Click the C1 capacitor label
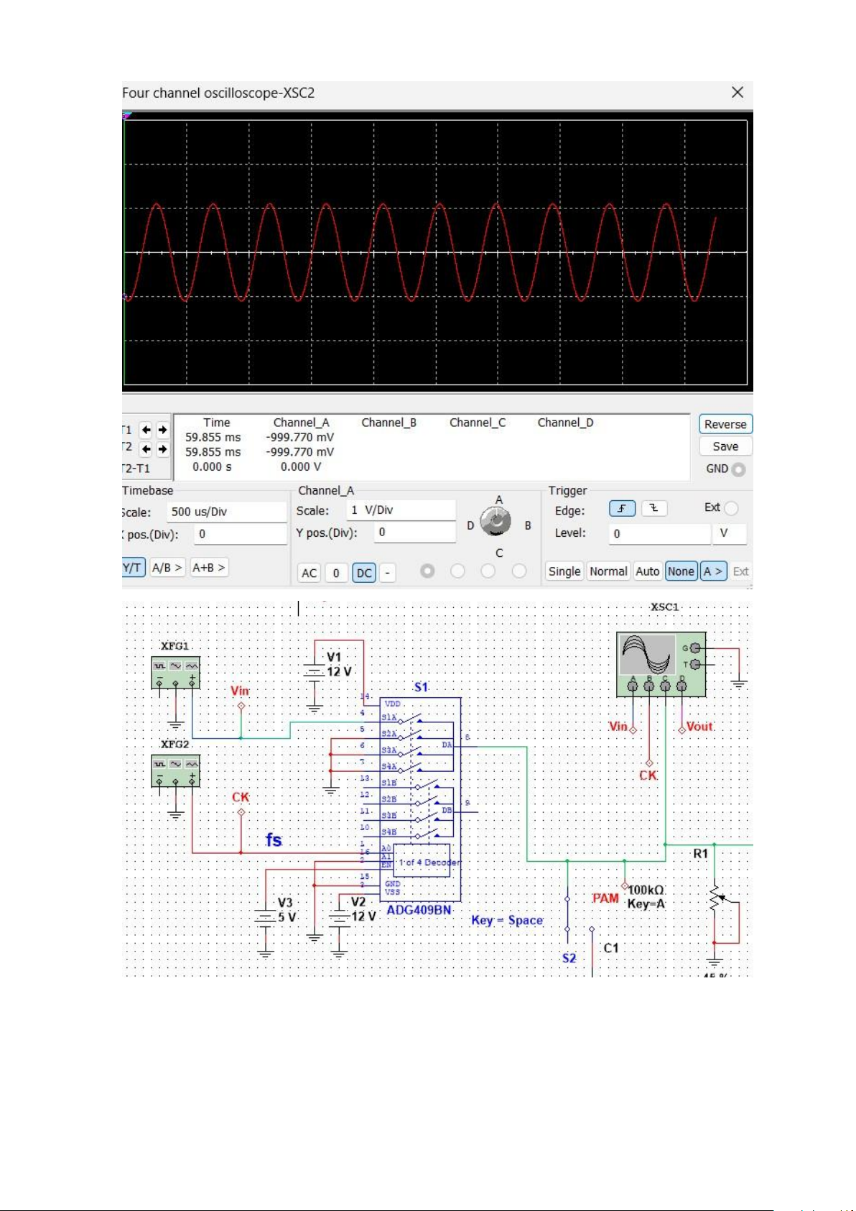Viewport: 856px width, 1211px height. (611, 948)
